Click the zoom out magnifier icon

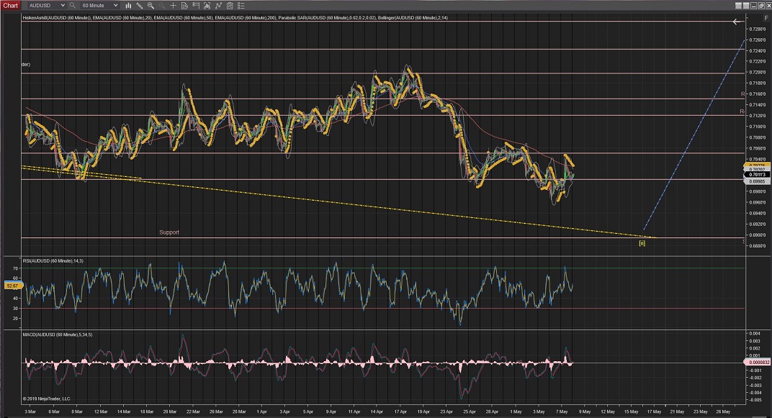tap(162, 5)
